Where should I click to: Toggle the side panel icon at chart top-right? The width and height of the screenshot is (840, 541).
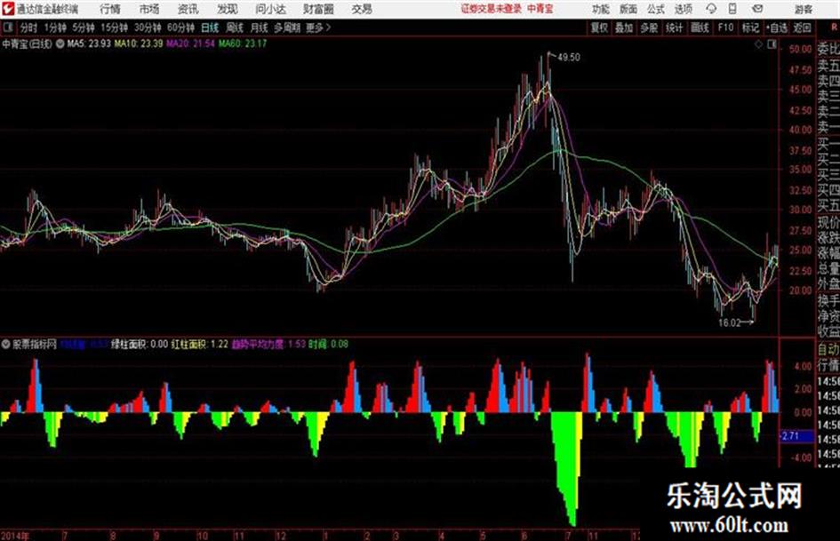coord(772,44)
